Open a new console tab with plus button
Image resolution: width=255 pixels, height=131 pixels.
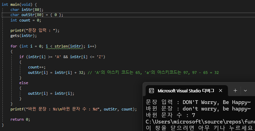pyautogui.click(x=235, y=91)
